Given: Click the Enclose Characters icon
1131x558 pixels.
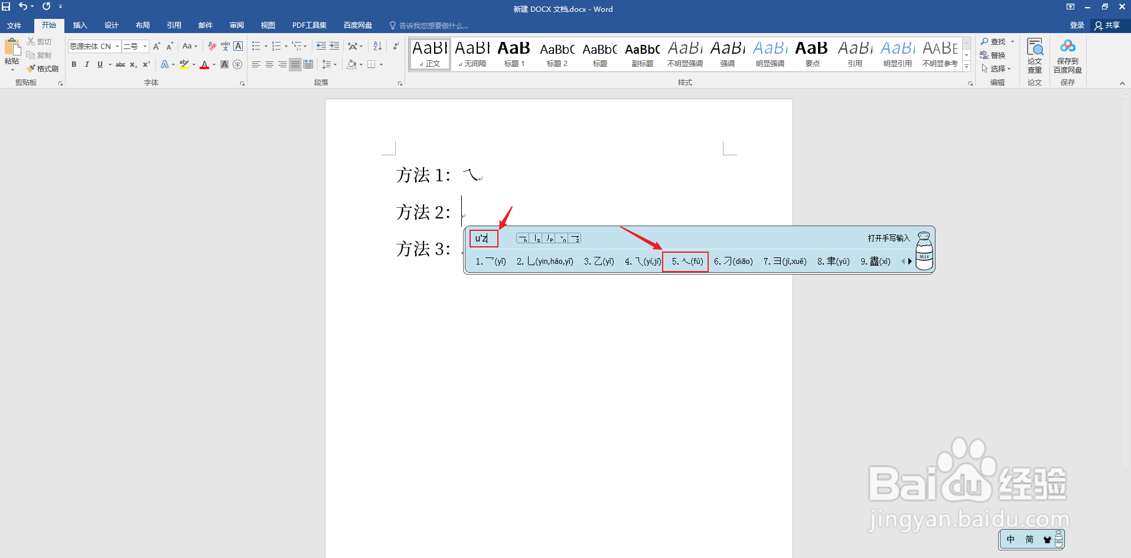Looking at the screenshot, I should (237, 64).
